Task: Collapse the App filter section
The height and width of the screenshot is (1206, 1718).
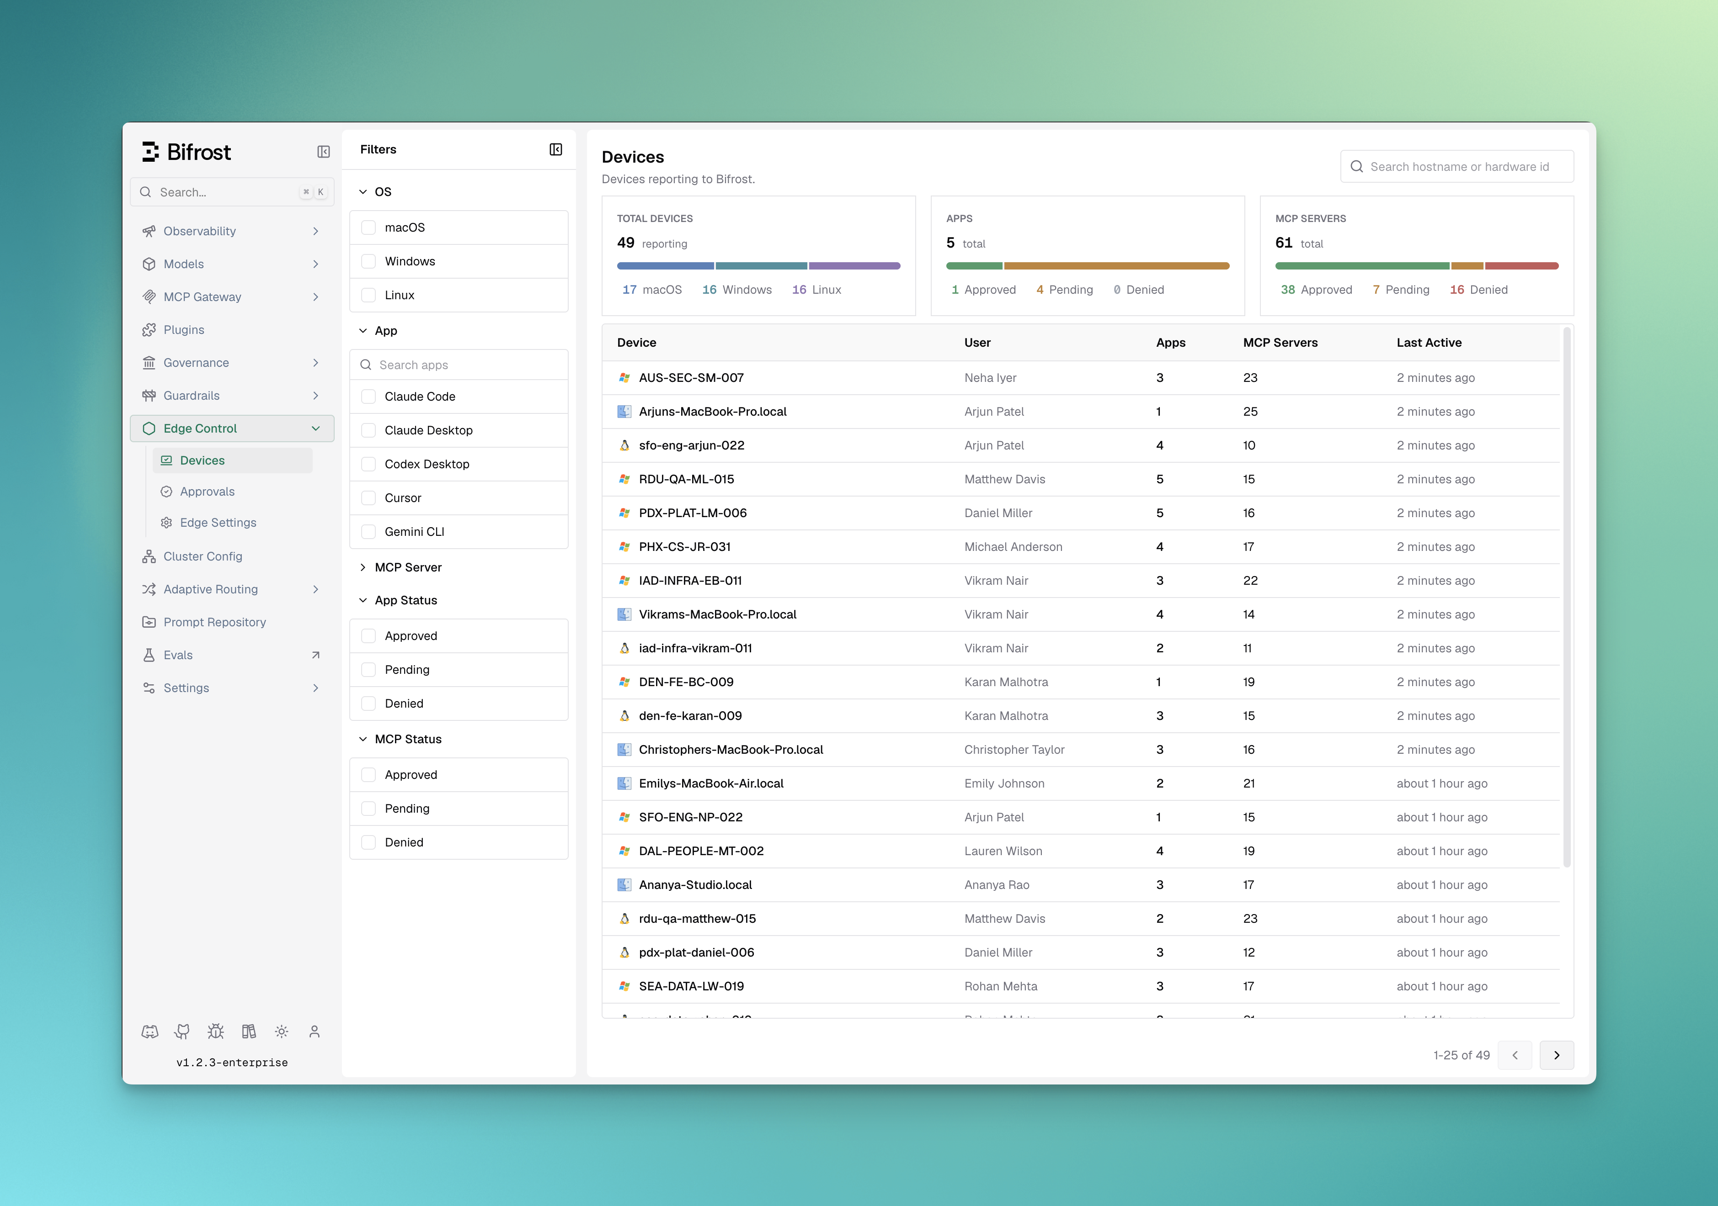Action: pos(363,330)
